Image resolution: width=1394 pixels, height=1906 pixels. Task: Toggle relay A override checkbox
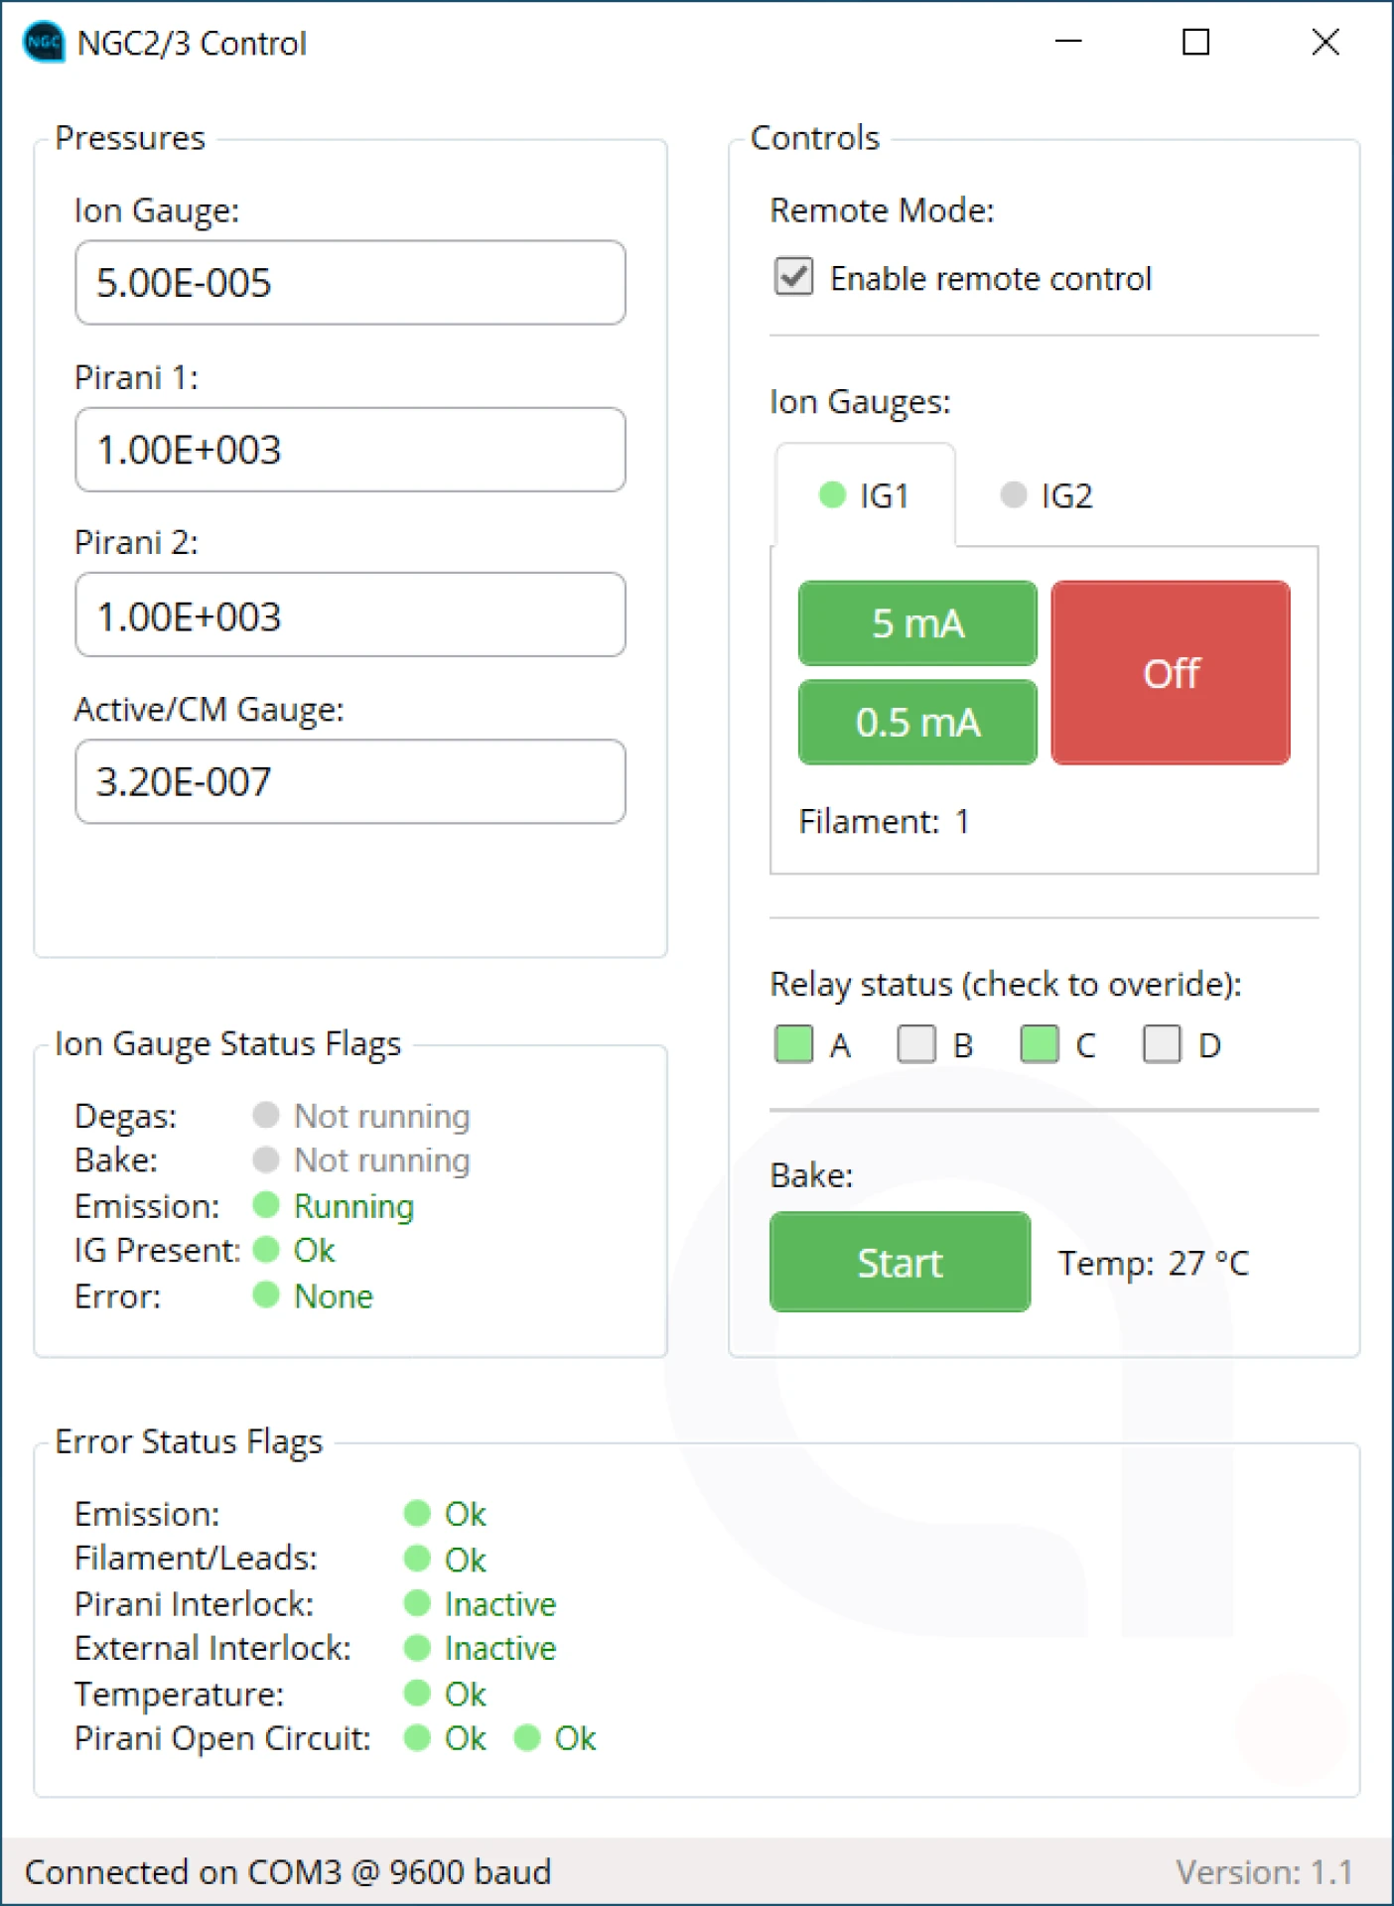[x=793, y=1044]
